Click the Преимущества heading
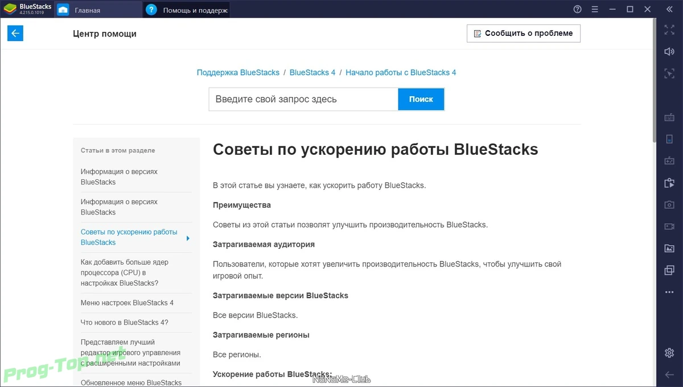 tap(242, 205)
